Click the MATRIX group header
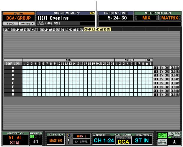The image size is (183, 147). tap(130, 60)
